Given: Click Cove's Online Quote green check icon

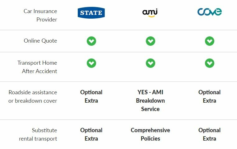Looking at the screenshot, I should (209, 41).
